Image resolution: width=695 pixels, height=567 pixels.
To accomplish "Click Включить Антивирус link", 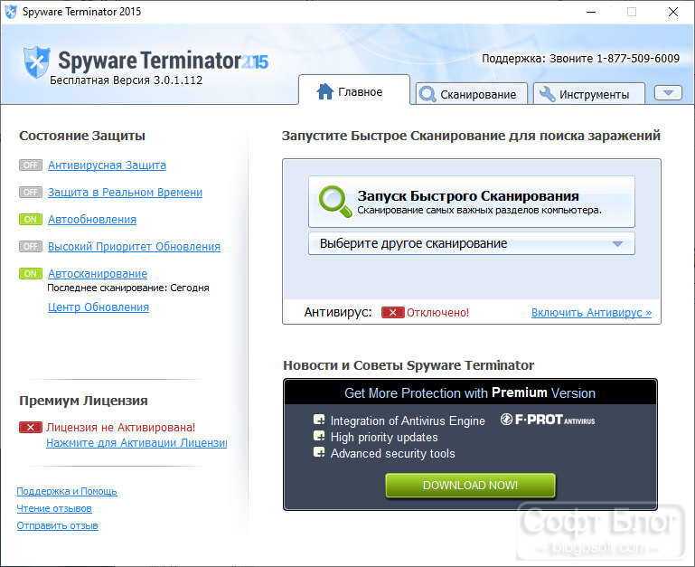I will 591,312.
